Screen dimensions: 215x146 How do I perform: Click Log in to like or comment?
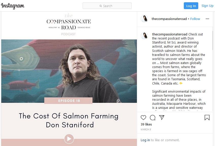[x=145, y=140]
